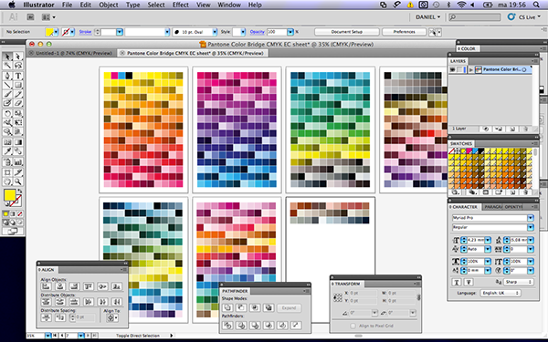548x342 pixels.
Task: Click the Document Setup button
Action: (347, 32)
